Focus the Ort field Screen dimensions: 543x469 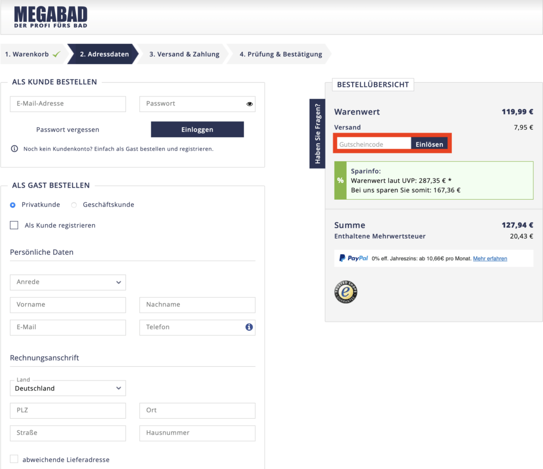coord(197,411)
